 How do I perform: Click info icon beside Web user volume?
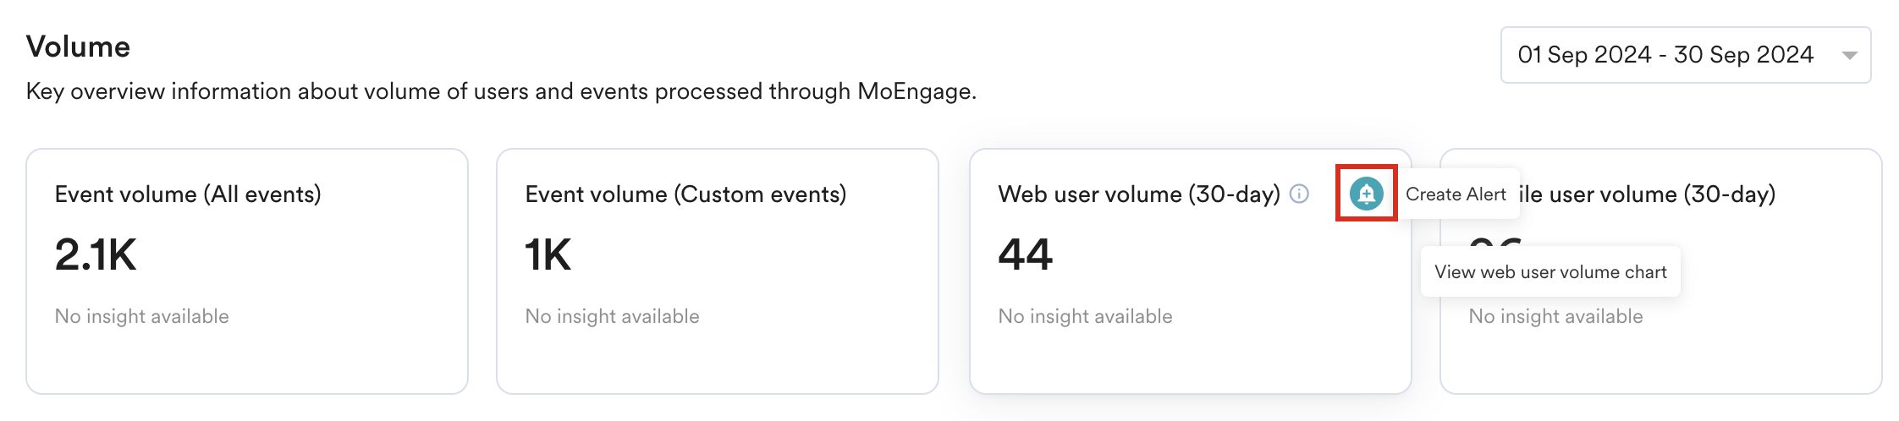click(1299, 194)
